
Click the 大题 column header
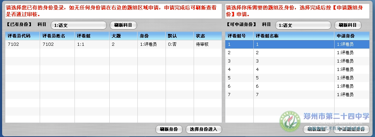[x=123, y=36]
